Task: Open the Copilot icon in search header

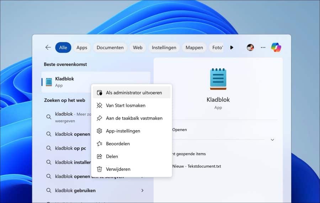Action: coord(276,47)
